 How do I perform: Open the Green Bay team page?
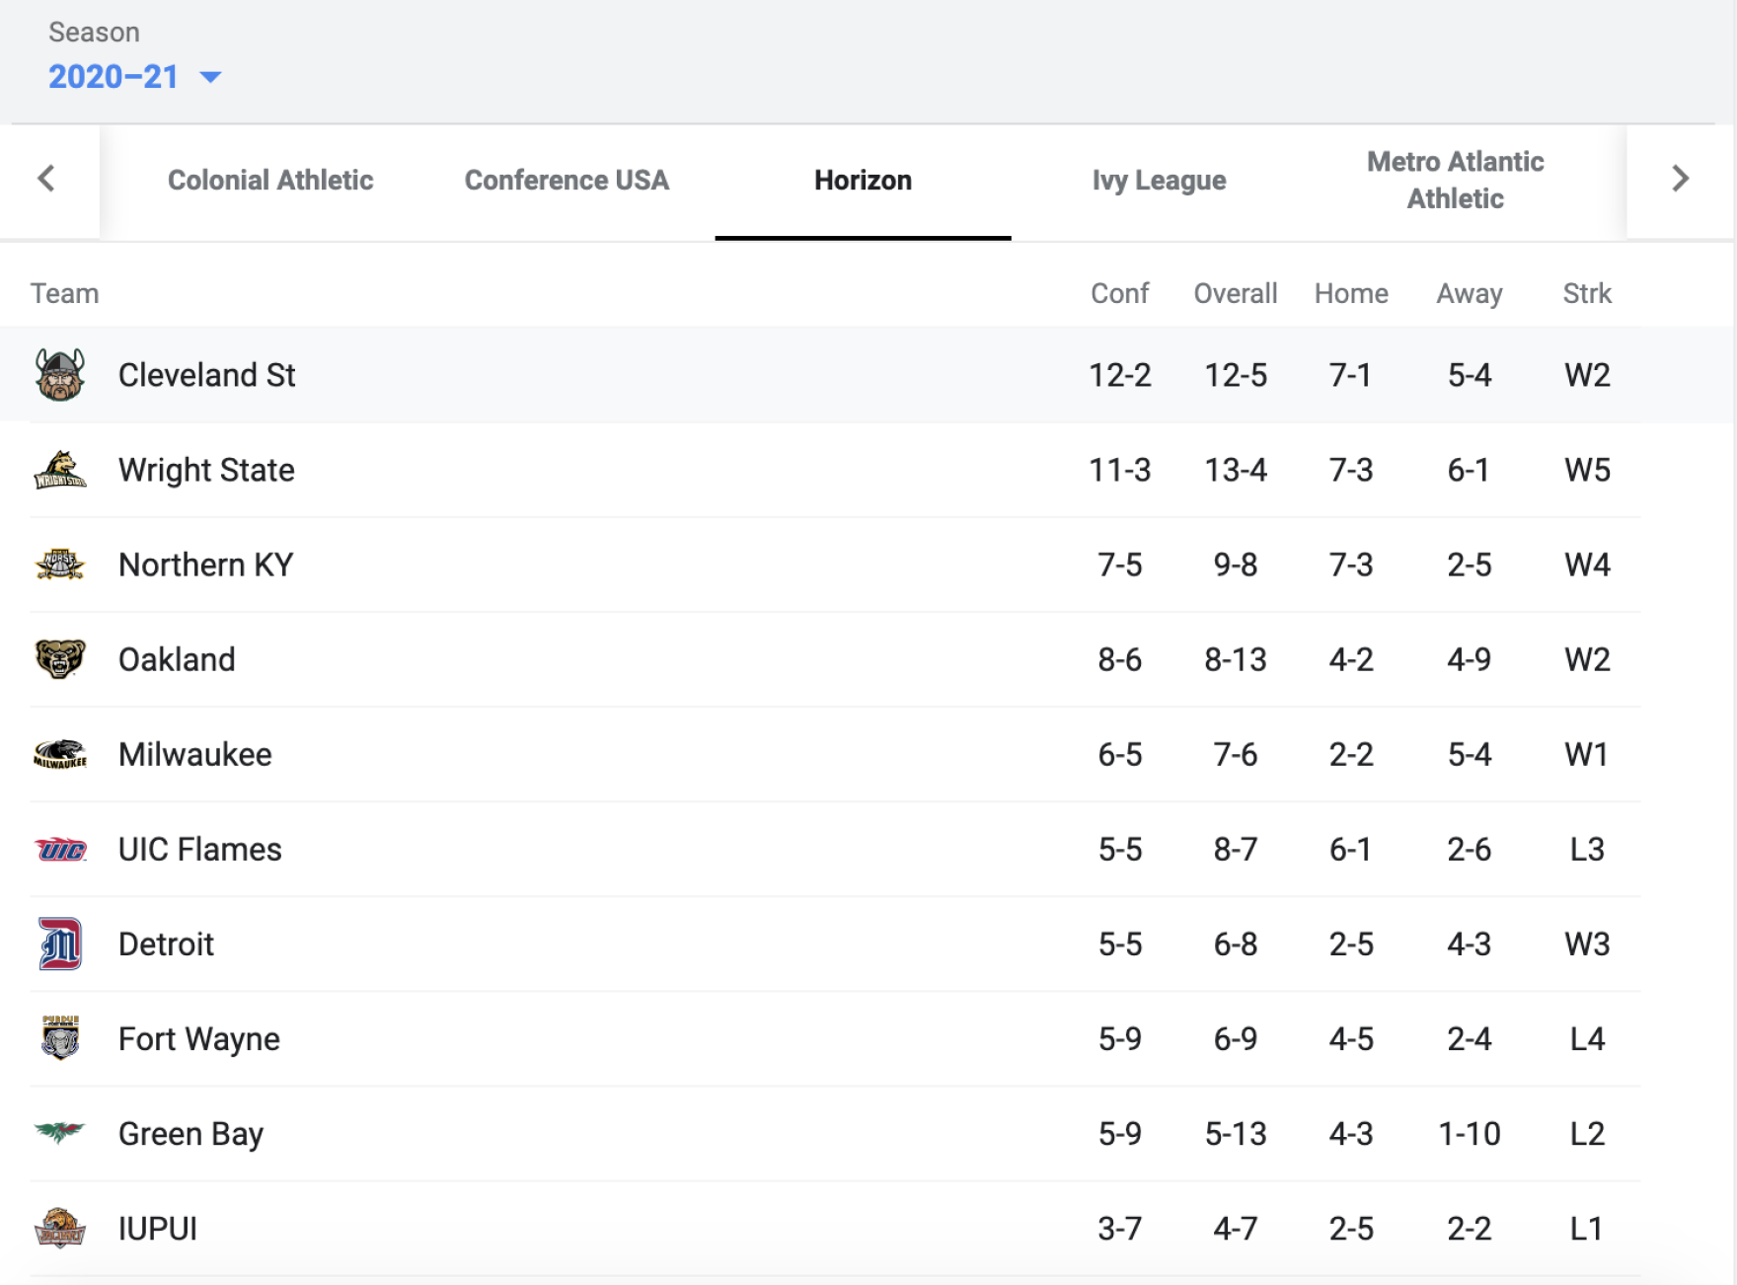click(x=189, y=1133)
